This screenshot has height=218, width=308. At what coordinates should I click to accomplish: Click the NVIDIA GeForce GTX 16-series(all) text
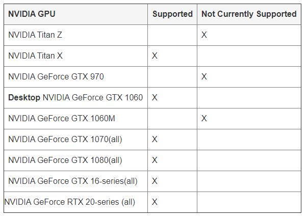tap(73, 181)
